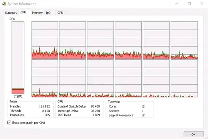Viewport: 208px width, 139px height.
Task: Click the Processes value 365
Action: click(x=47, y=115)
